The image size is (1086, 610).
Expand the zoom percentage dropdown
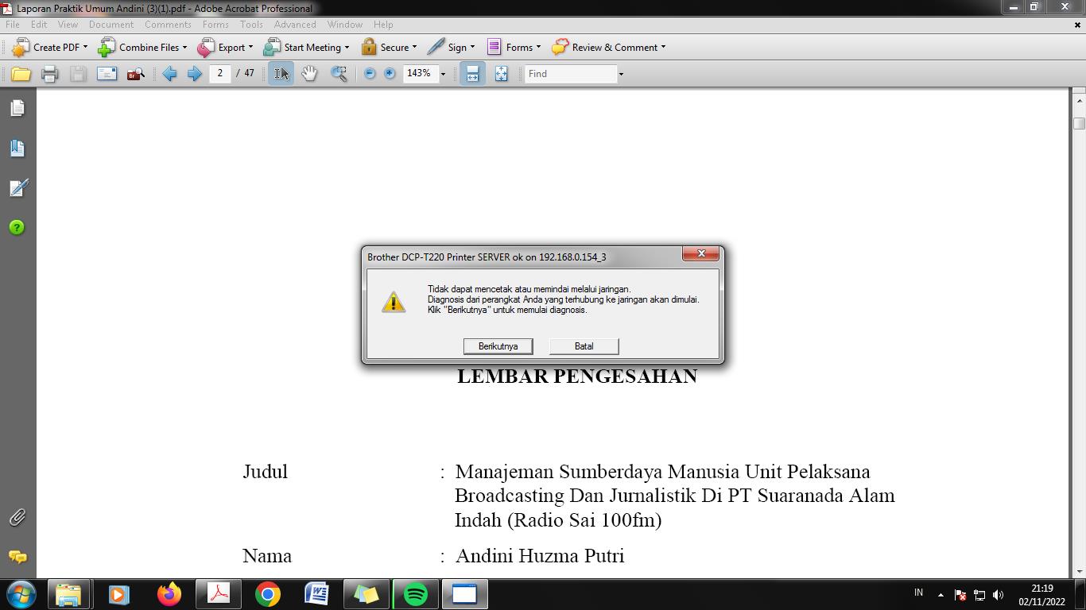443,74
